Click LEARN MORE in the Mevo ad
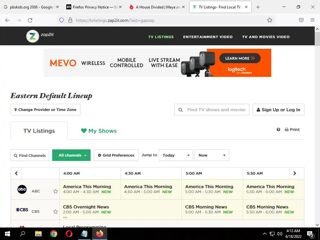320x240 pixels. (x=240, y=58)
